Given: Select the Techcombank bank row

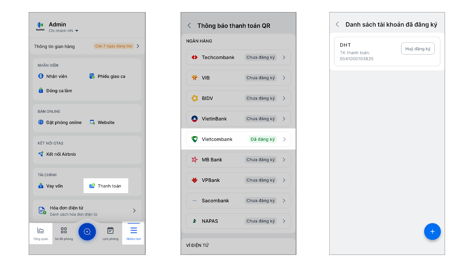Looking at the screenshot, I should [238, 57].
